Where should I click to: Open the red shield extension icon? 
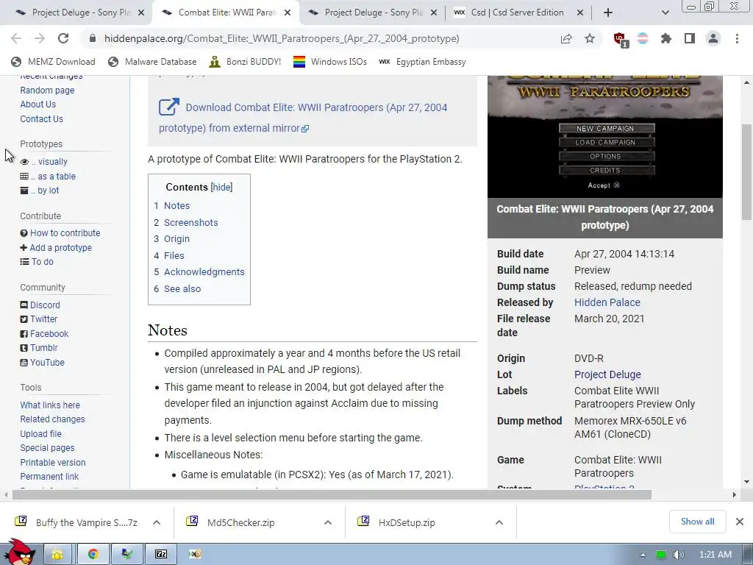(x=620, y=39)
